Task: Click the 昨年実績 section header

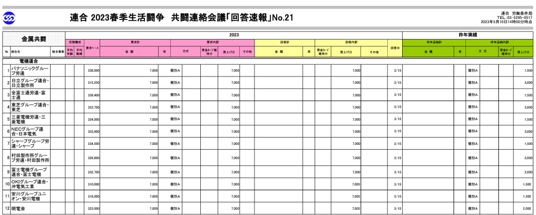Action: pyautogui.click(x=467, y=35)
